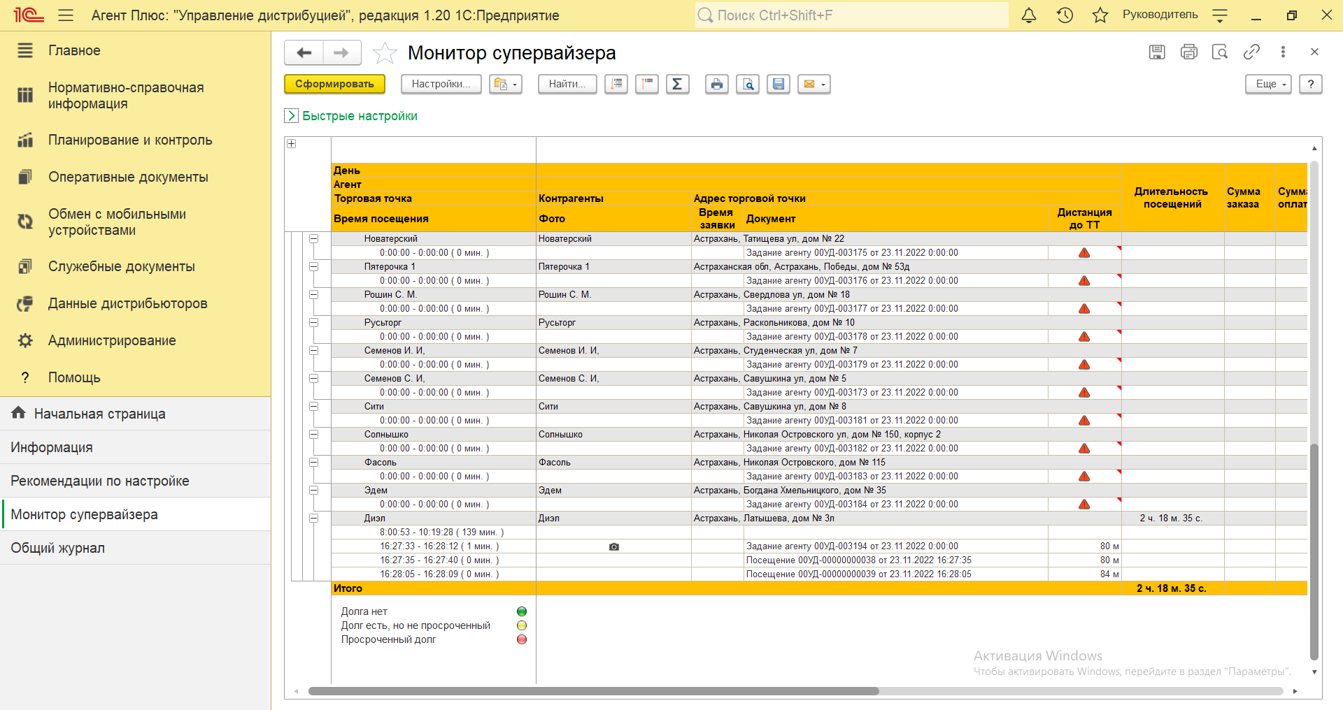Select address Астрахань, Латышева, дом № 3л
The width and height of the screenshot is (1343, 710).
pyautogui.click(x=764, y=519)
